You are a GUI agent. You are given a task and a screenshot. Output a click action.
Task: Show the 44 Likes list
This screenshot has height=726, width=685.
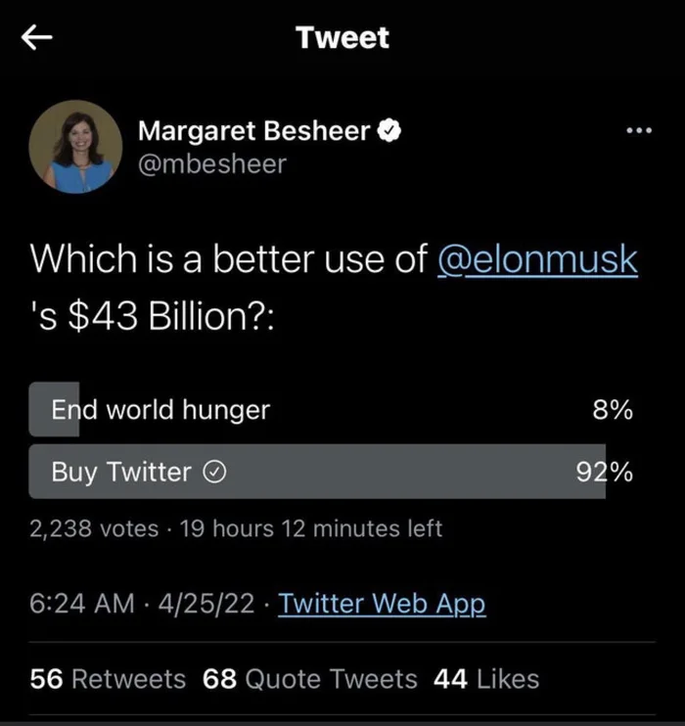(485, 678)
